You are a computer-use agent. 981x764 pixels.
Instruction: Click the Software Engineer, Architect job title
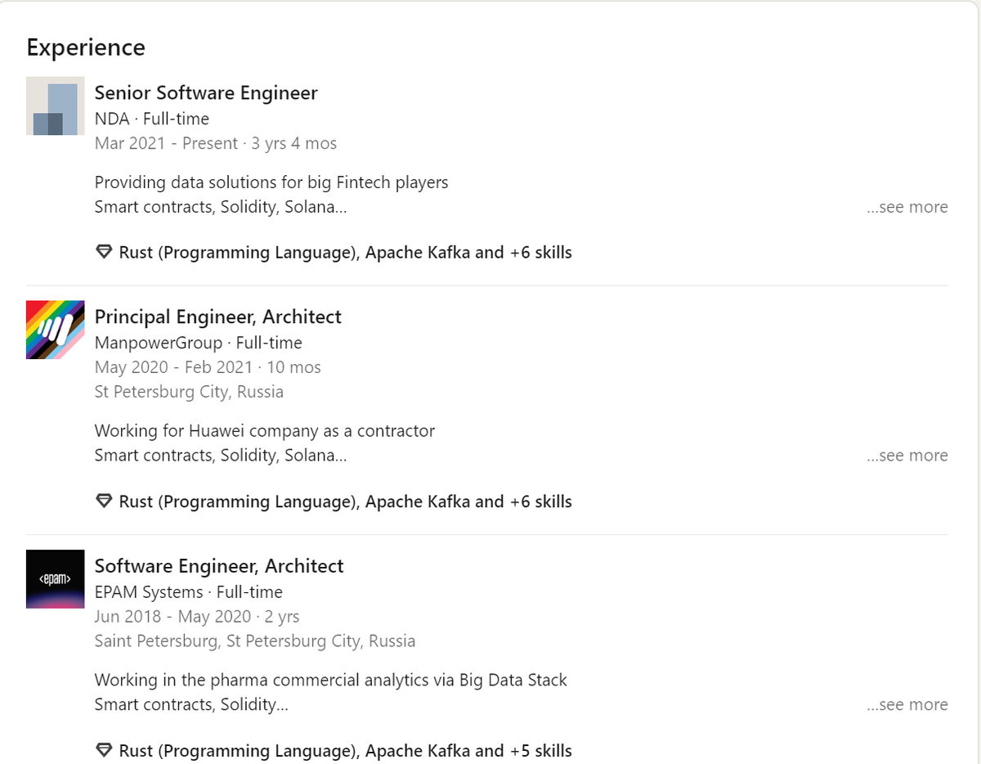tap(219, 566)
